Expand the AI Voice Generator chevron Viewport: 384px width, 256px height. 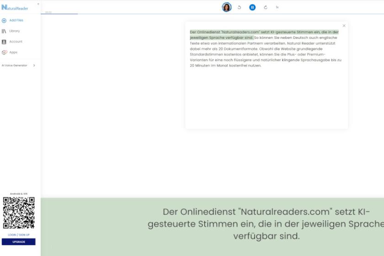coord(34,65)
